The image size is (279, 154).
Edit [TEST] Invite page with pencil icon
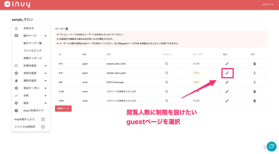[x=227, y=82]
